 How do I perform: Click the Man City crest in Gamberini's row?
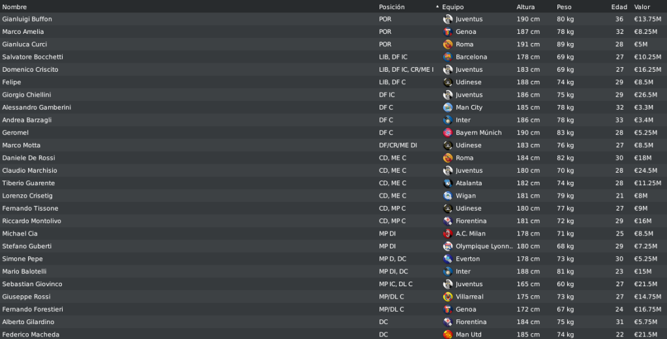click(x=447, y=108)
